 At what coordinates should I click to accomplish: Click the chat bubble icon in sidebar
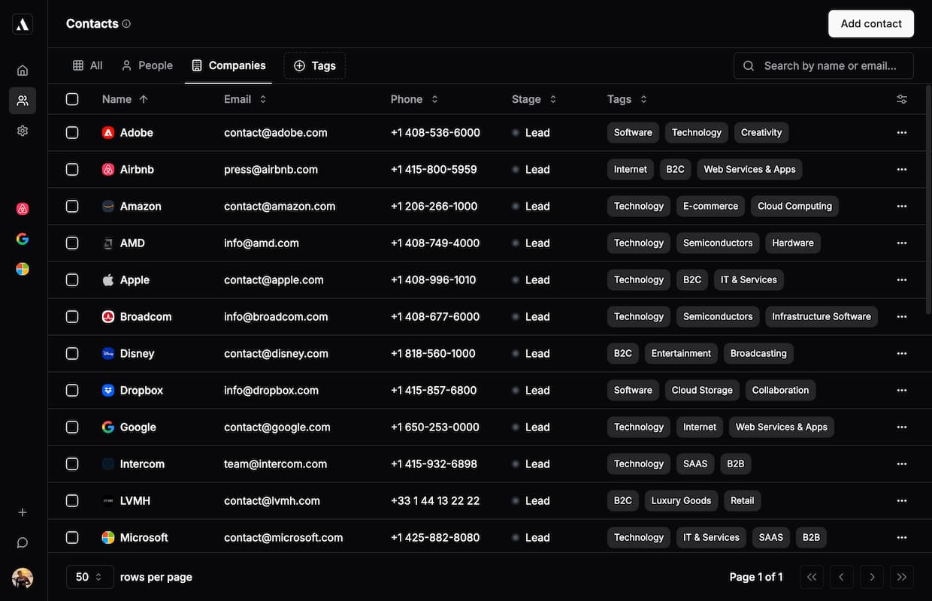pos(23,542)
